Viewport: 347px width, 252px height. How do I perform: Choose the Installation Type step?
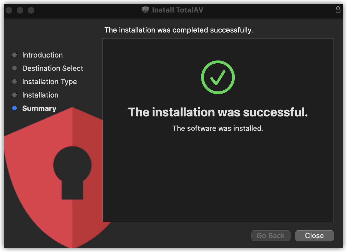49,82
